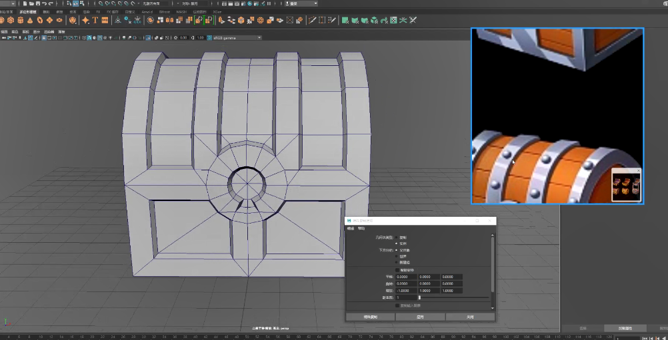Viewport: 668px width, 340px height.
Task: Select the 复制 (Copy) geometry type radio
Action: point(397,237)
